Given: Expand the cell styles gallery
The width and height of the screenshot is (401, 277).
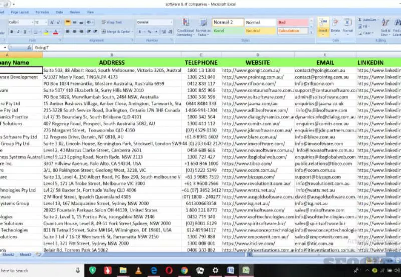Looking at the screenshot, I should pos(311,33).
